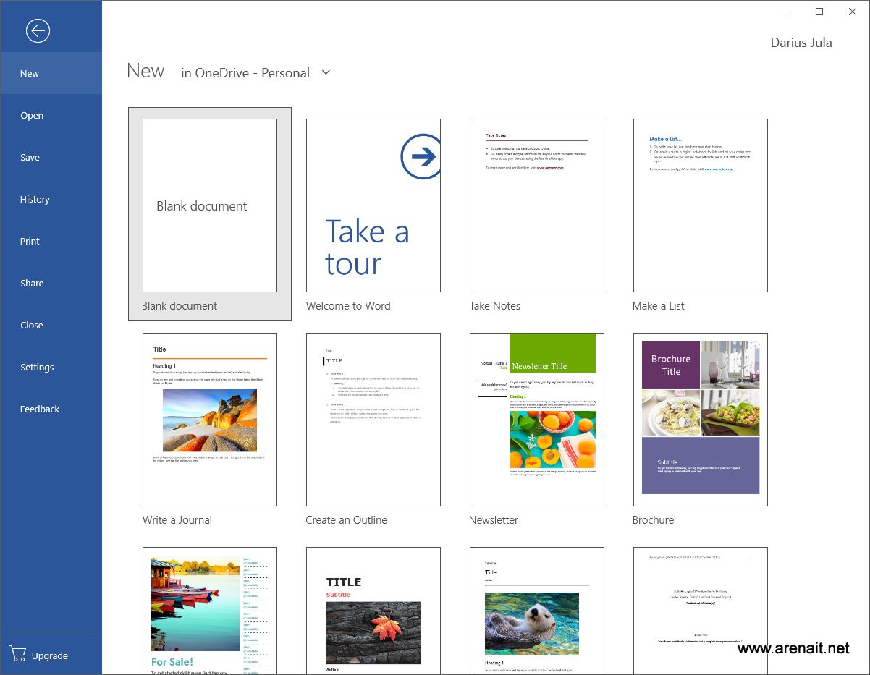Open the History page
This screenshot has width=870, height=675.
pyautogui.click(x=35, y=199)
